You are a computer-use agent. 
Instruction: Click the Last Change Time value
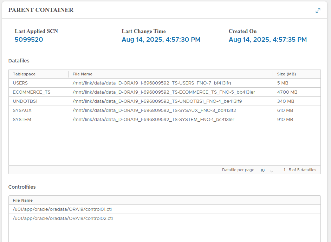pos(161,40)
